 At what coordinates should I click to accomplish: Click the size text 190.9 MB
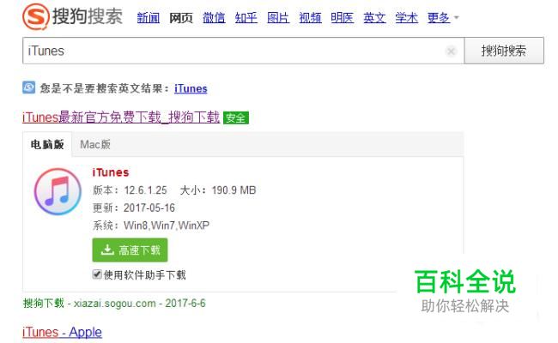234,190
